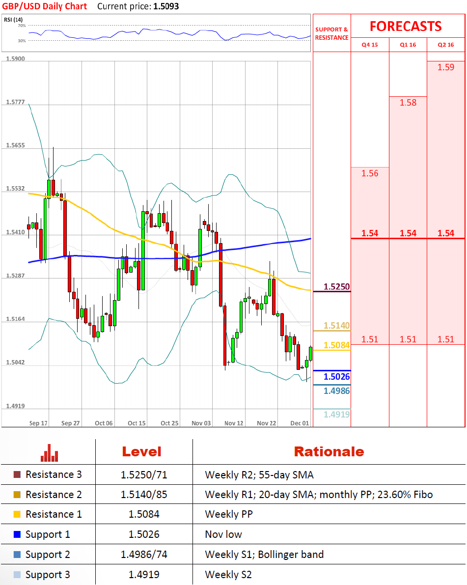Click the 1.59 forecast value in Q2 16
The width and height of the screenshot is (467, 585).
point(446,67)
